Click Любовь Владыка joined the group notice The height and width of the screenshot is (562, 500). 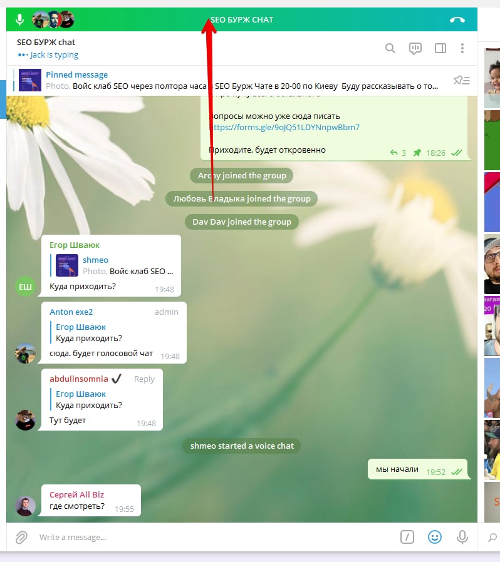[x=242, y=198]
